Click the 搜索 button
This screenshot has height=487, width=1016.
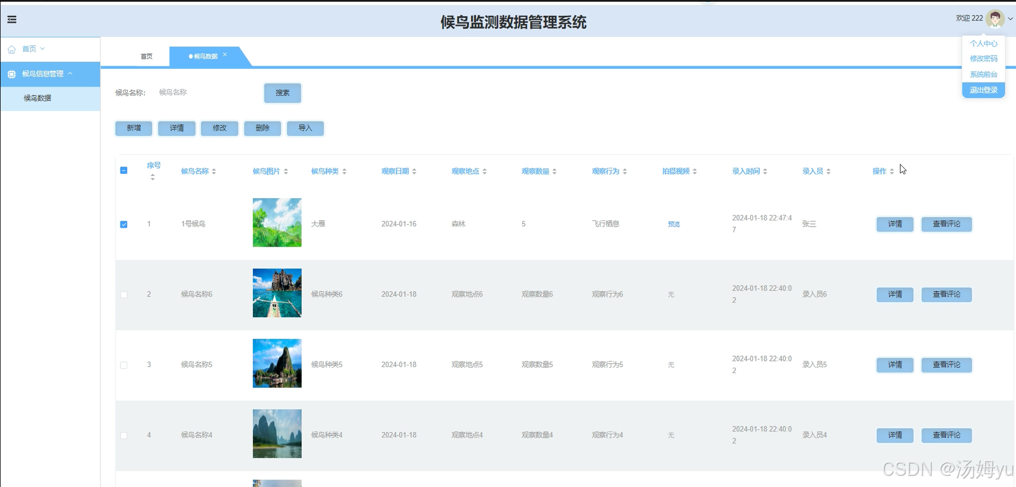click(283, 93)
